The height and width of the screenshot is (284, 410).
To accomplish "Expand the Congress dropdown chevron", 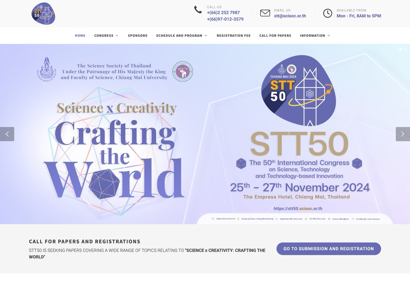I will point(117,35).
